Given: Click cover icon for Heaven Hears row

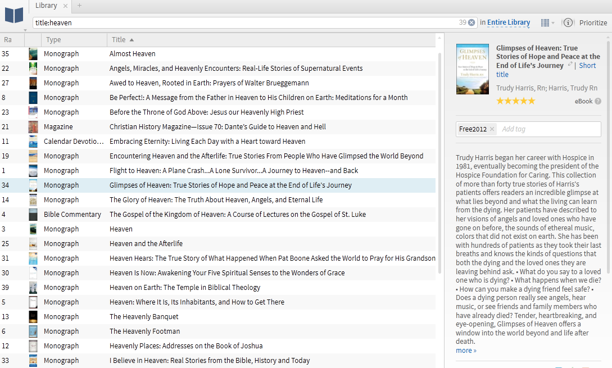Looking at the screenshot, I should [x=33, y=258].
